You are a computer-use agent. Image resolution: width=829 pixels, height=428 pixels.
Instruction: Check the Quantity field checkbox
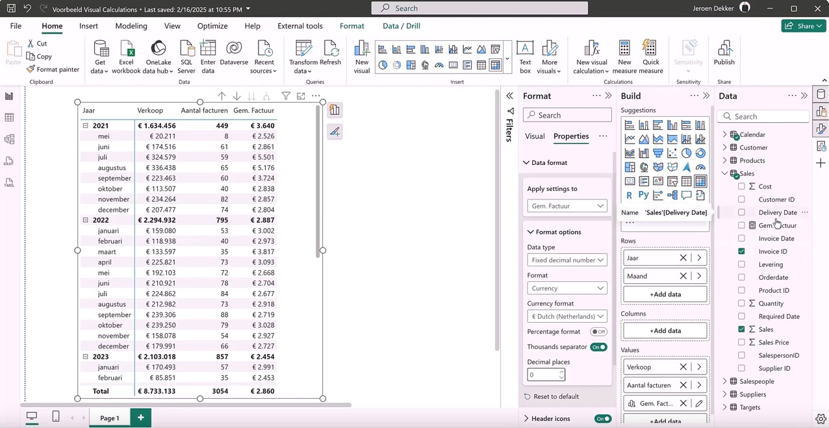741,303
